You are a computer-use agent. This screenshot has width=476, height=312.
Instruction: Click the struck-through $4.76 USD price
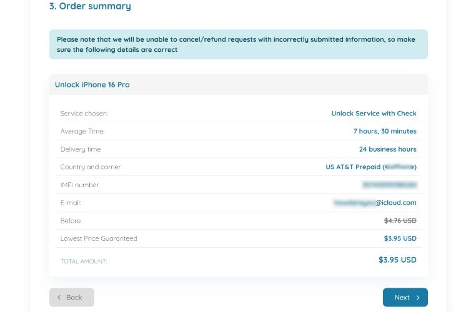coord(400,220)
